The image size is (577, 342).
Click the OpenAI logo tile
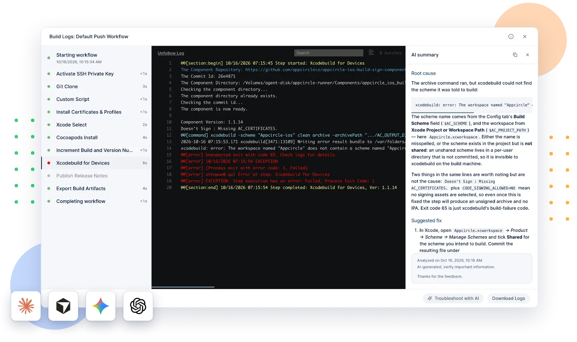point(138,306)
